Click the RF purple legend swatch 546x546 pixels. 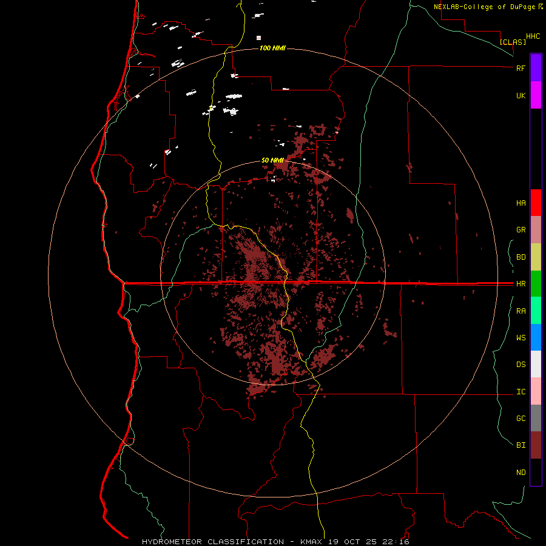(536, 67)
